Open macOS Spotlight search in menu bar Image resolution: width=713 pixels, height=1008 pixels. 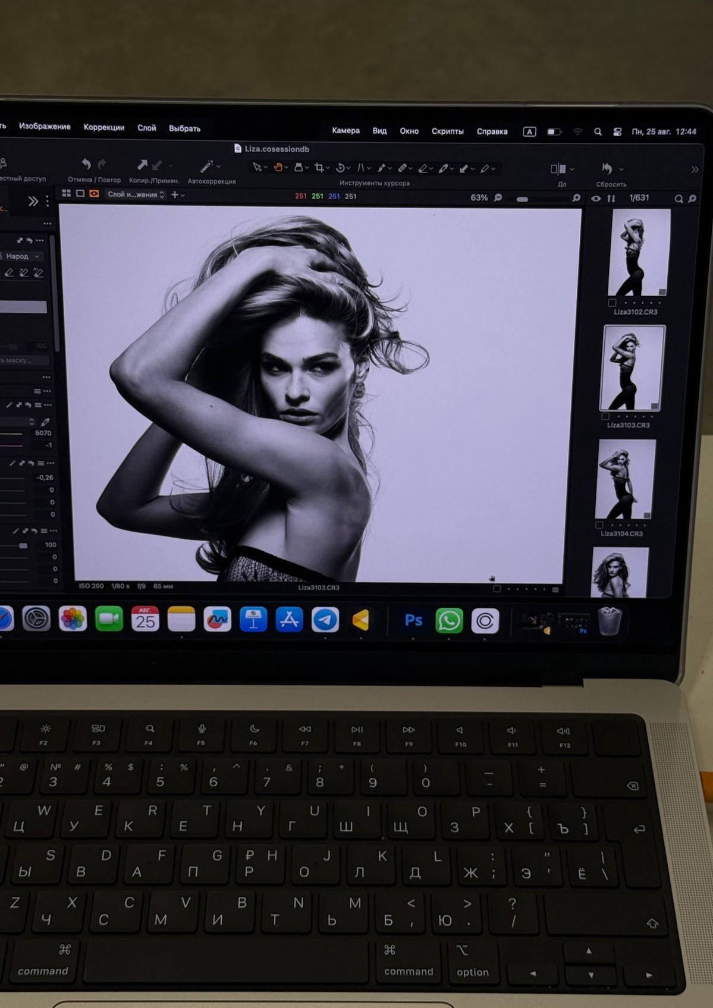(x=598, y=132)
